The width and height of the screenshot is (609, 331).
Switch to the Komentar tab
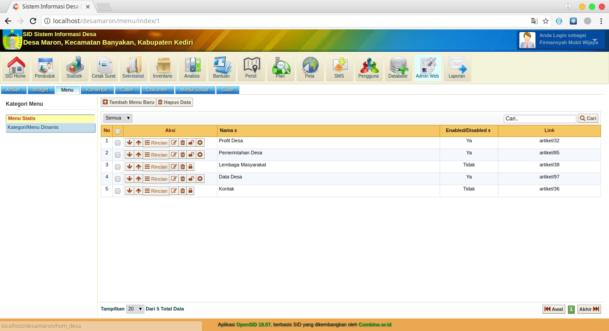[x=97, y=90]
